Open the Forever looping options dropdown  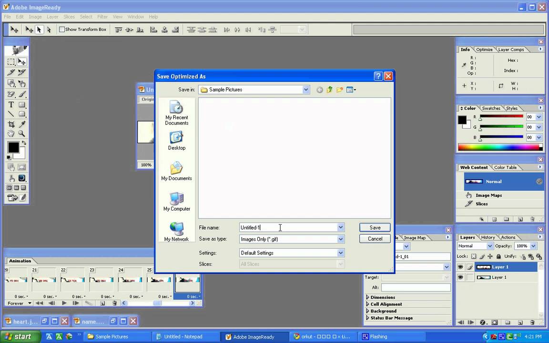(x=19, y=303)
